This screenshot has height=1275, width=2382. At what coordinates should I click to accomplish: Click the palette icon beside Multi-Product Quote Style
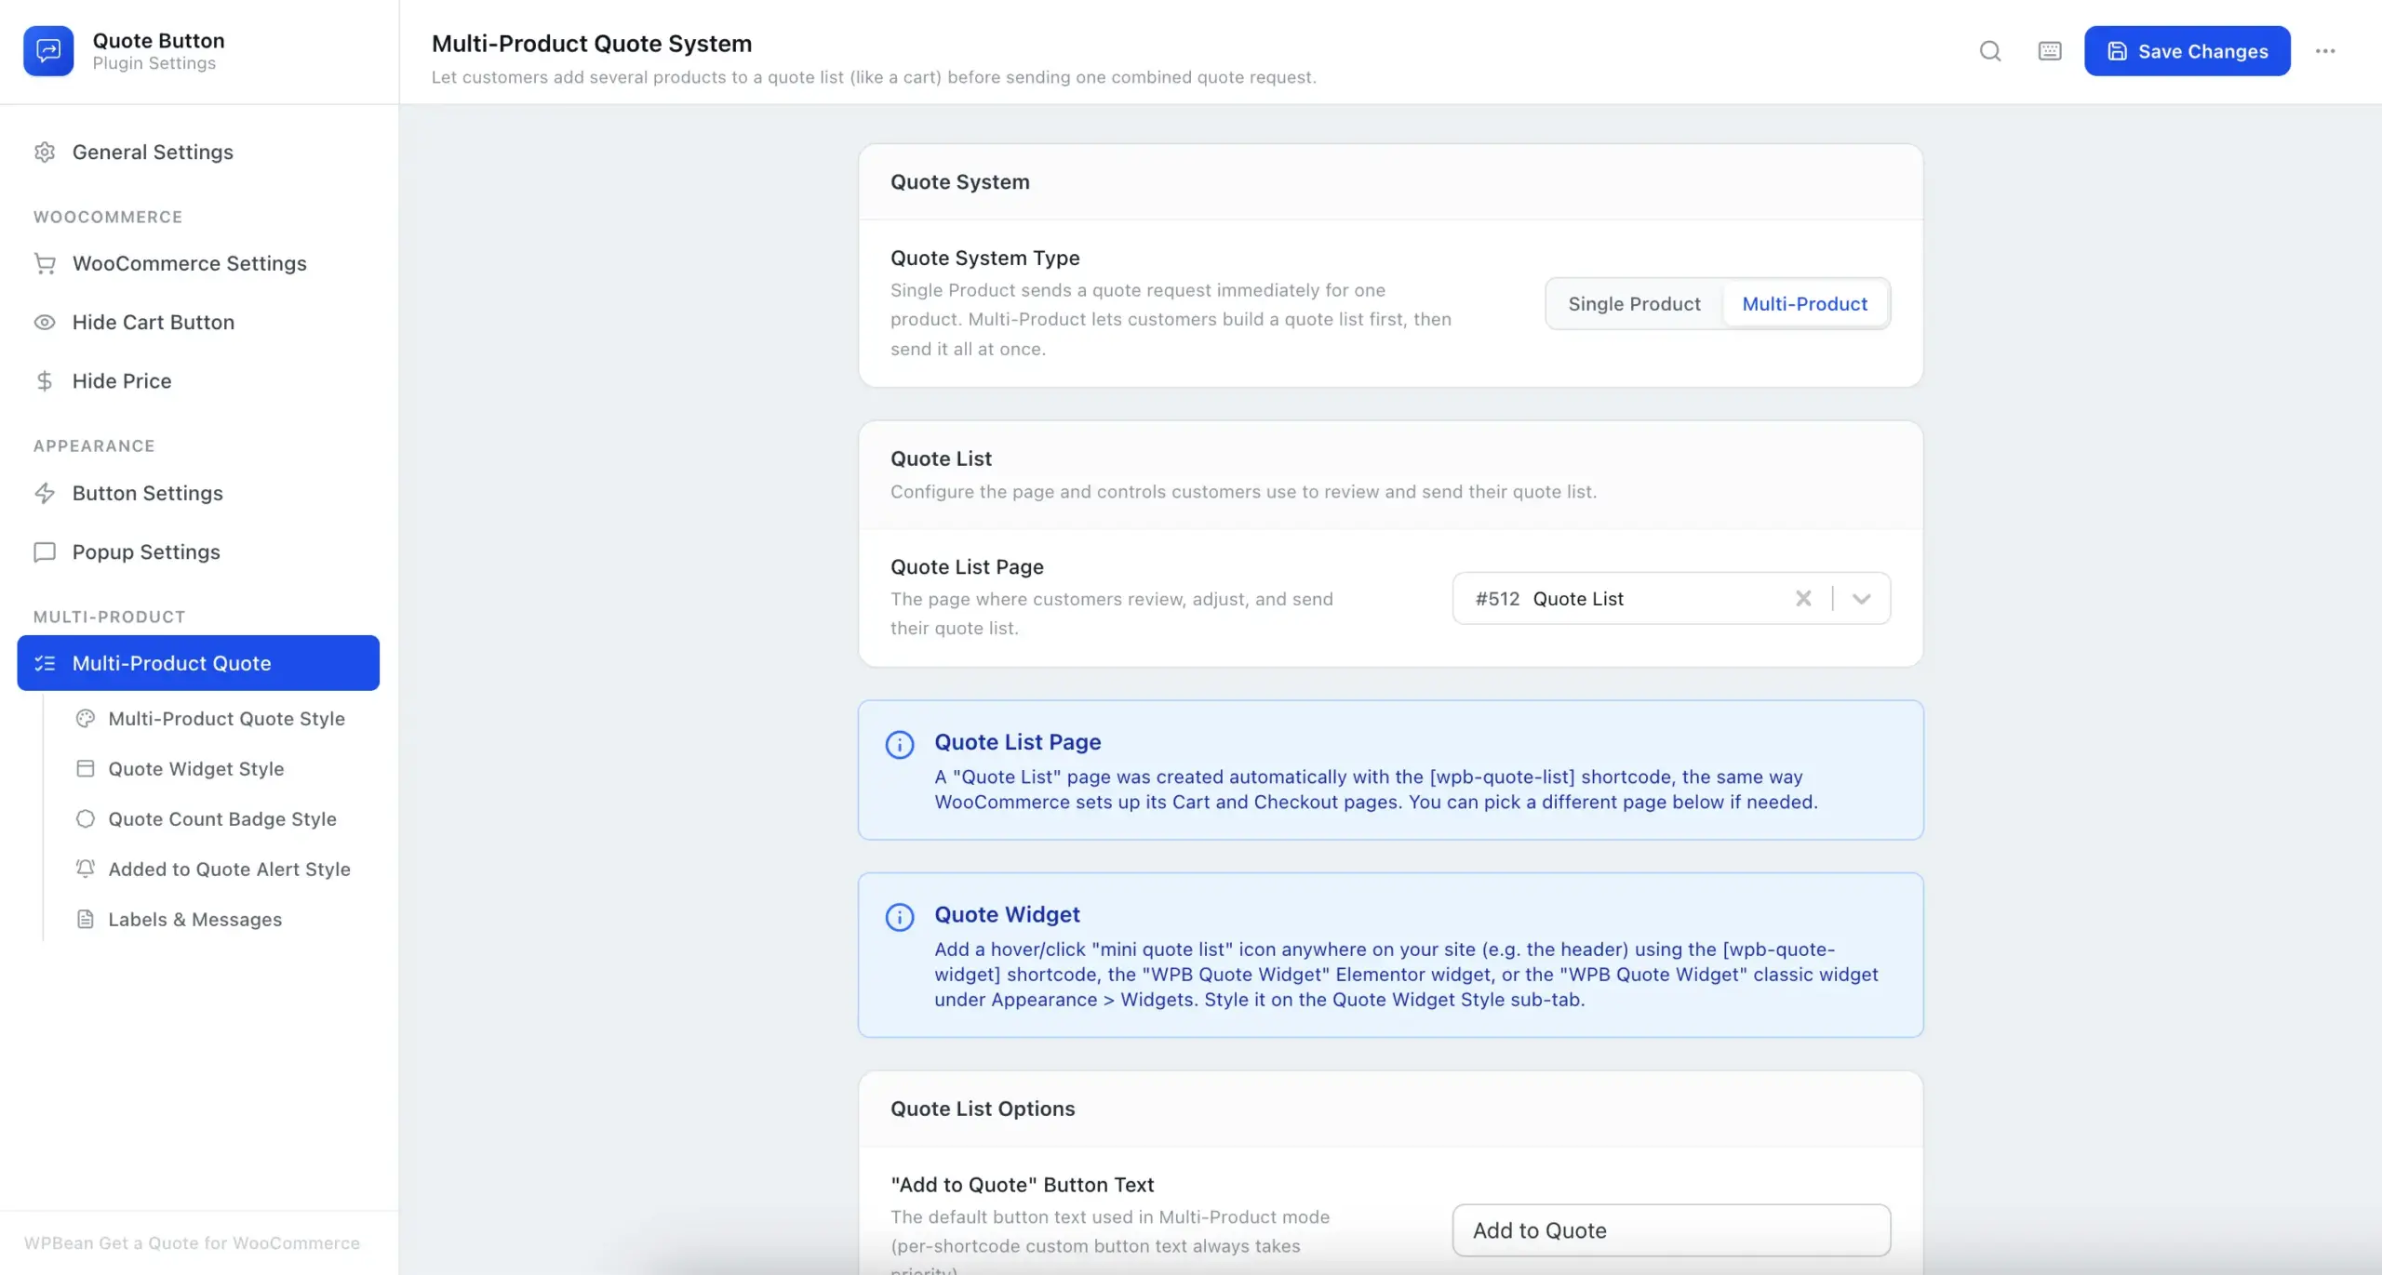pos(86,718)
